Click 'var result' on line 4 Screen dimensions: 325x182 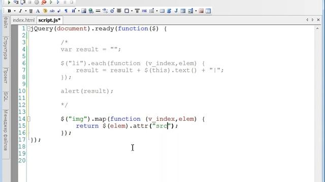point(79,50)
